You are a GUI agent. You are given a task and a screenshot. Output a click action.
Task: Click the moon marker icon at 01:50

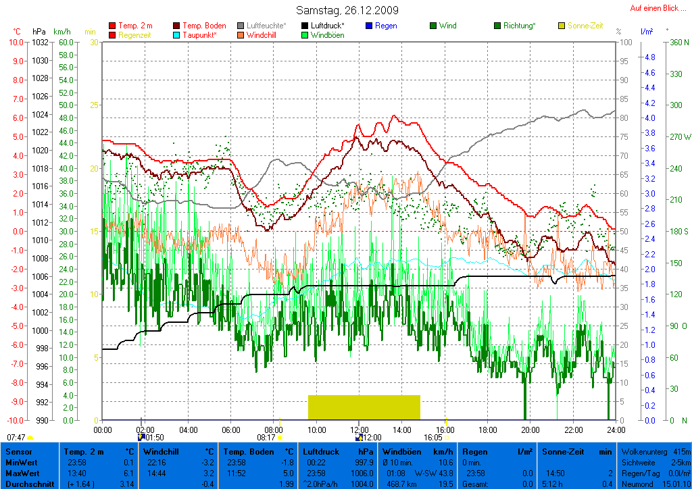click(x=140, y=438)
